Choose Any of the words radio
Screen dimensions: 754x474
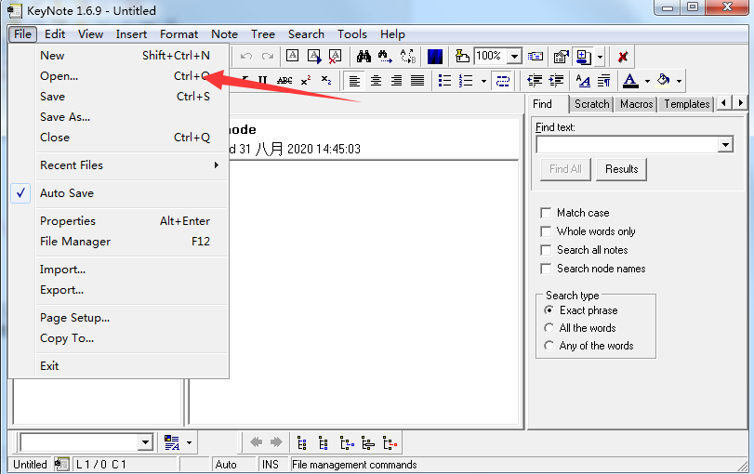click(x=549, y=346)
